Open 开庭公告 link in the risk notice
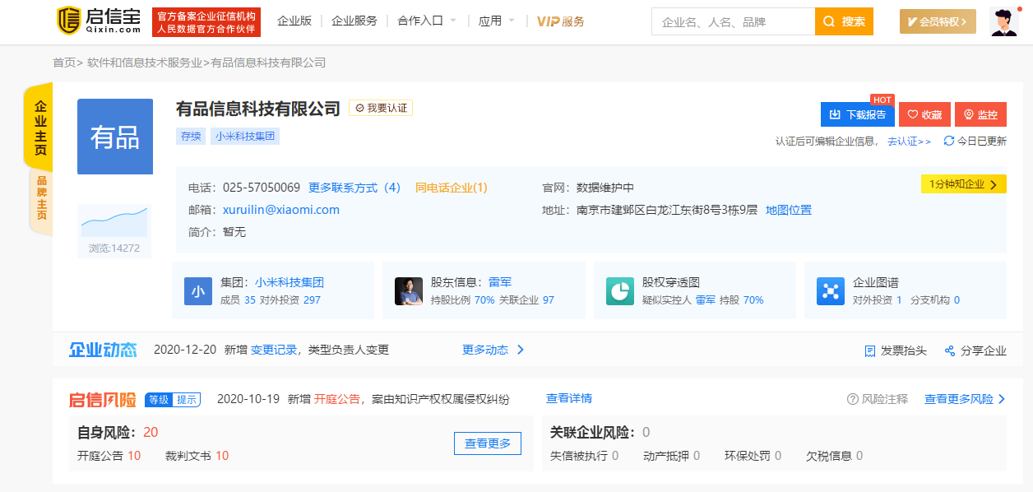The height and width of the screenshot is (492, 1033). click(x=337, y=399)
